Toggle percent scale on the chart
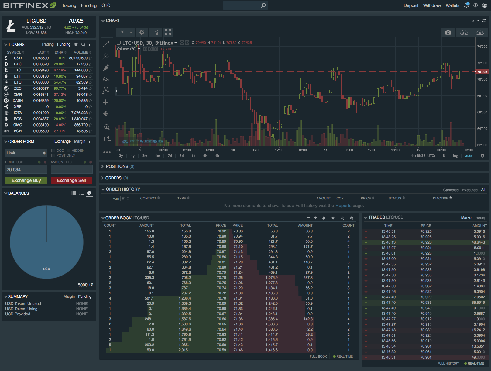Image resolution: width=491 pixels, height=371 pixels. [444, 156]
